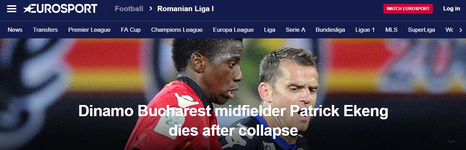Click the breadcrumb chevron after Football
Viewport: 466px width, 150px height.
[x=151, y=9]
